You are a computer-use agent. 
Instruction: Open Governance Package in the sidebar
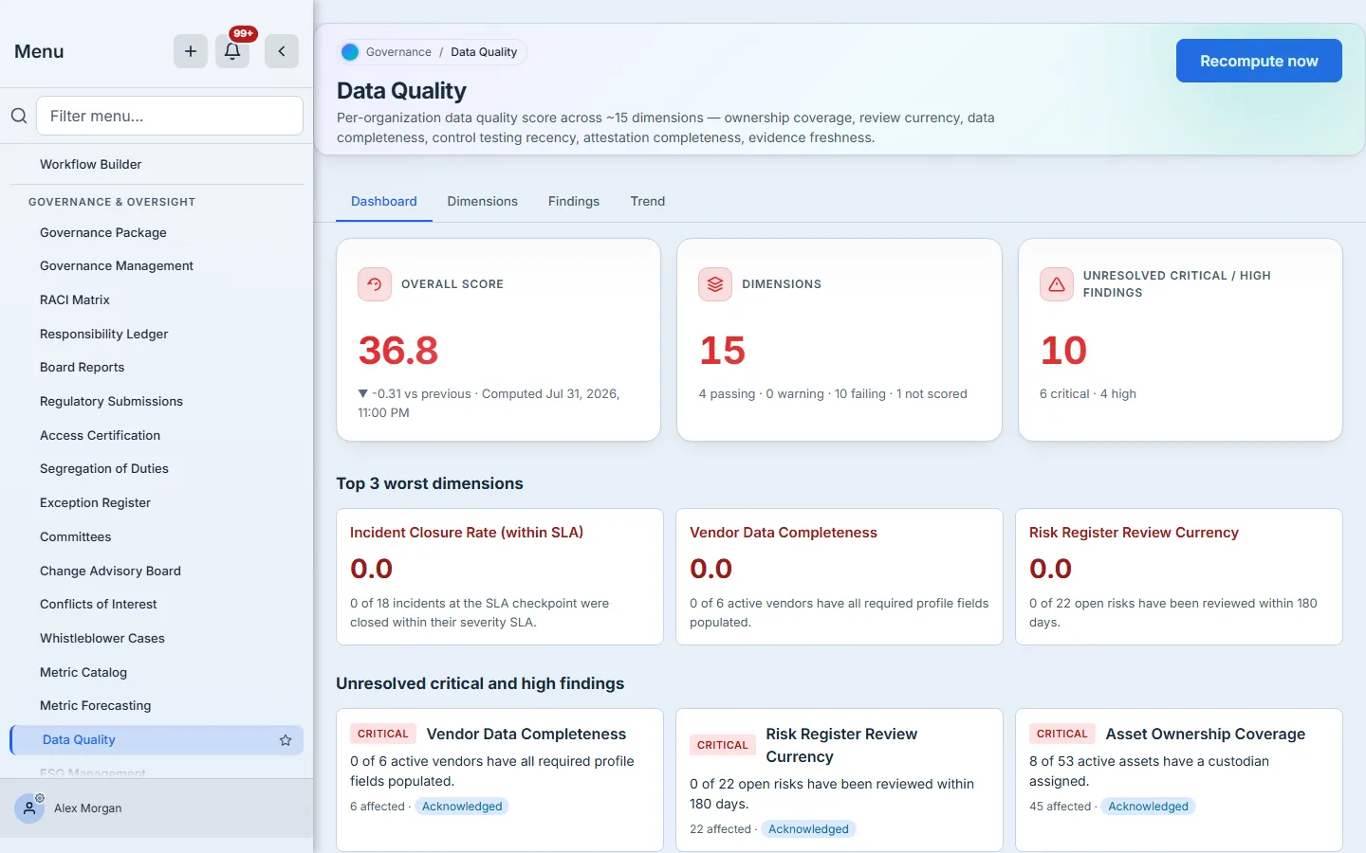pos(157,232)
